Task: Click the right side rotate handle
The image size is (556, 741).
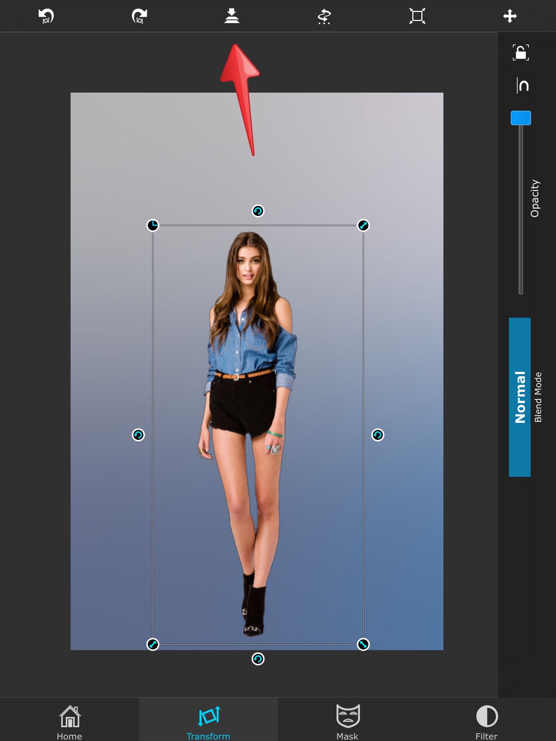Action: (x=378, y=435)
